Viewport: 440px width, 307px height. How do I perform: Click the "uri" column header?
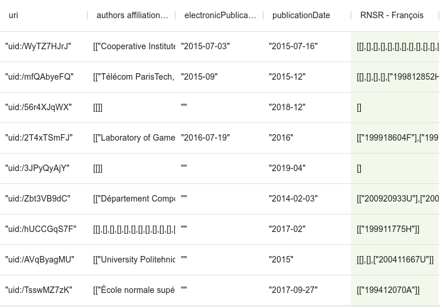(13, 15)
